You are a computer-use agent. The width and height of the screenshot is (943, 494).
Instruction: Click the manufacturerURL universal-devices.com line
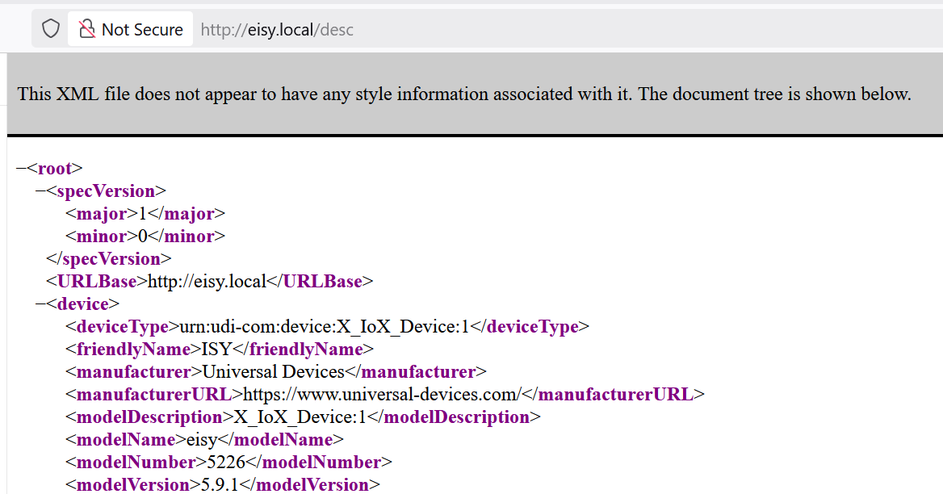(x=385, y=394)
